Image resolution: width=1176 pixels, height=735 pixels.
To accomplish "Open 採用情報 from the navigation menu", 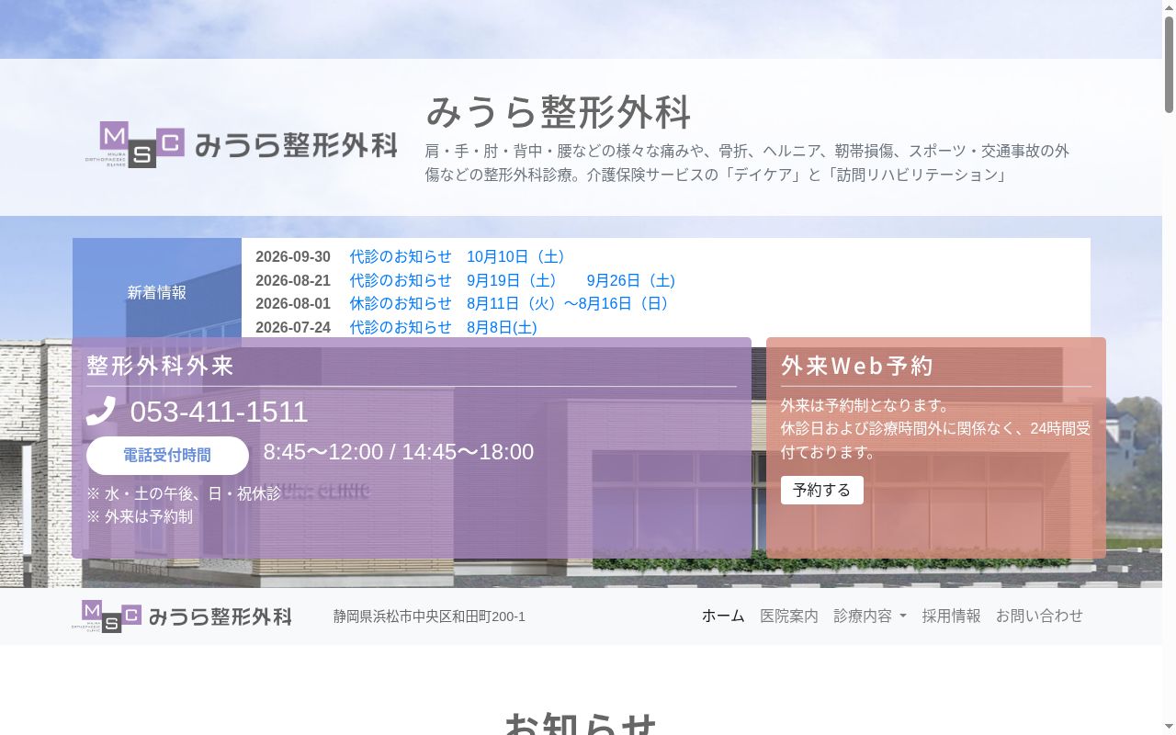I will 952,616.
